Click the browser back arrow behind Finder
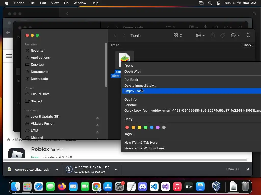This screenshot has width=261, height=195. coord(8,33)
